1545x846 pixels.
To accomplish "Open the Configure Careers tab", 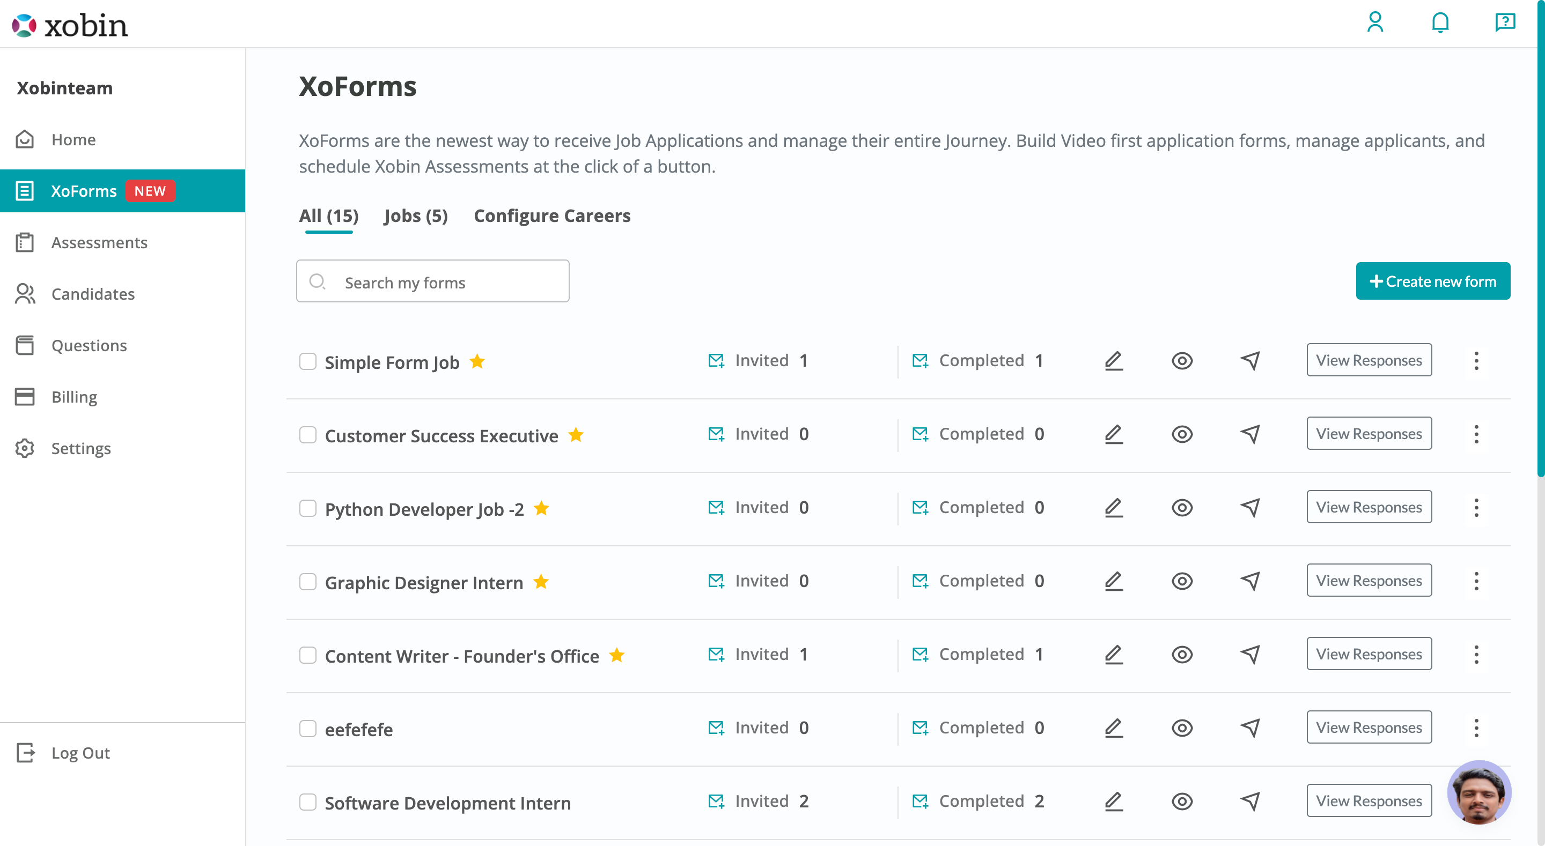I will [552, 216].
